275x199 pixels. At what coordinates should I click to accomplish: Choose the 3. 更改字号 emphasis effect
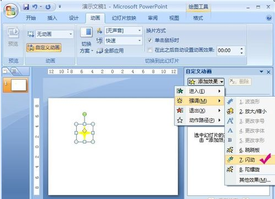pos(250,121)
